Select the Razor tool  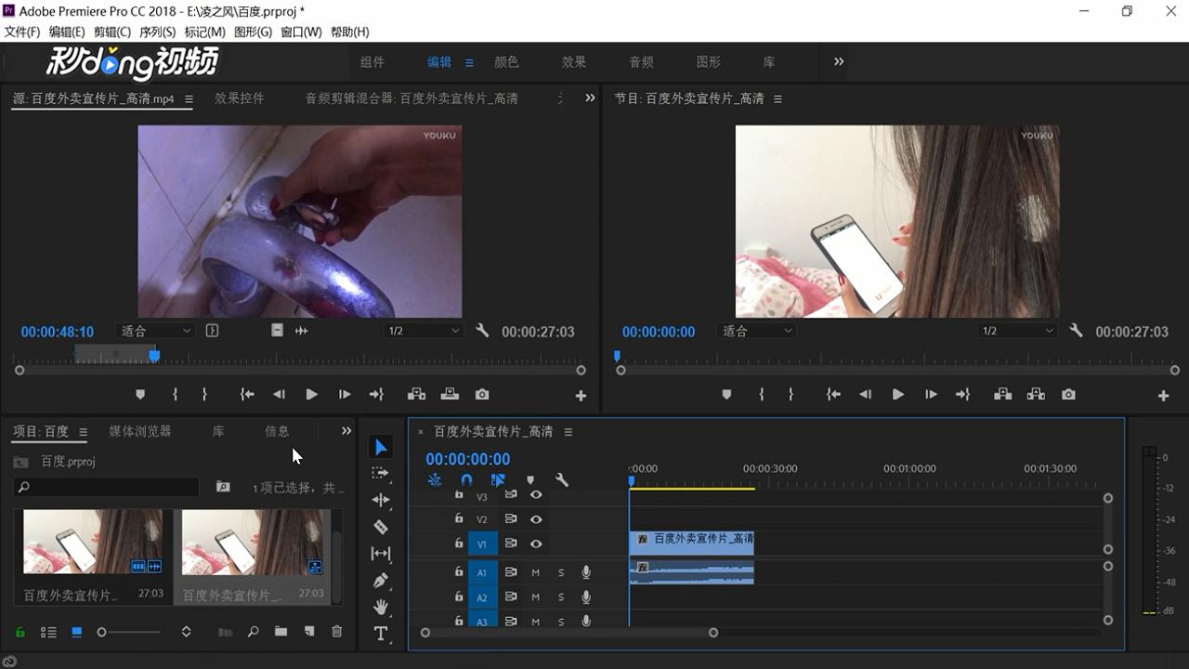[381, 527]
